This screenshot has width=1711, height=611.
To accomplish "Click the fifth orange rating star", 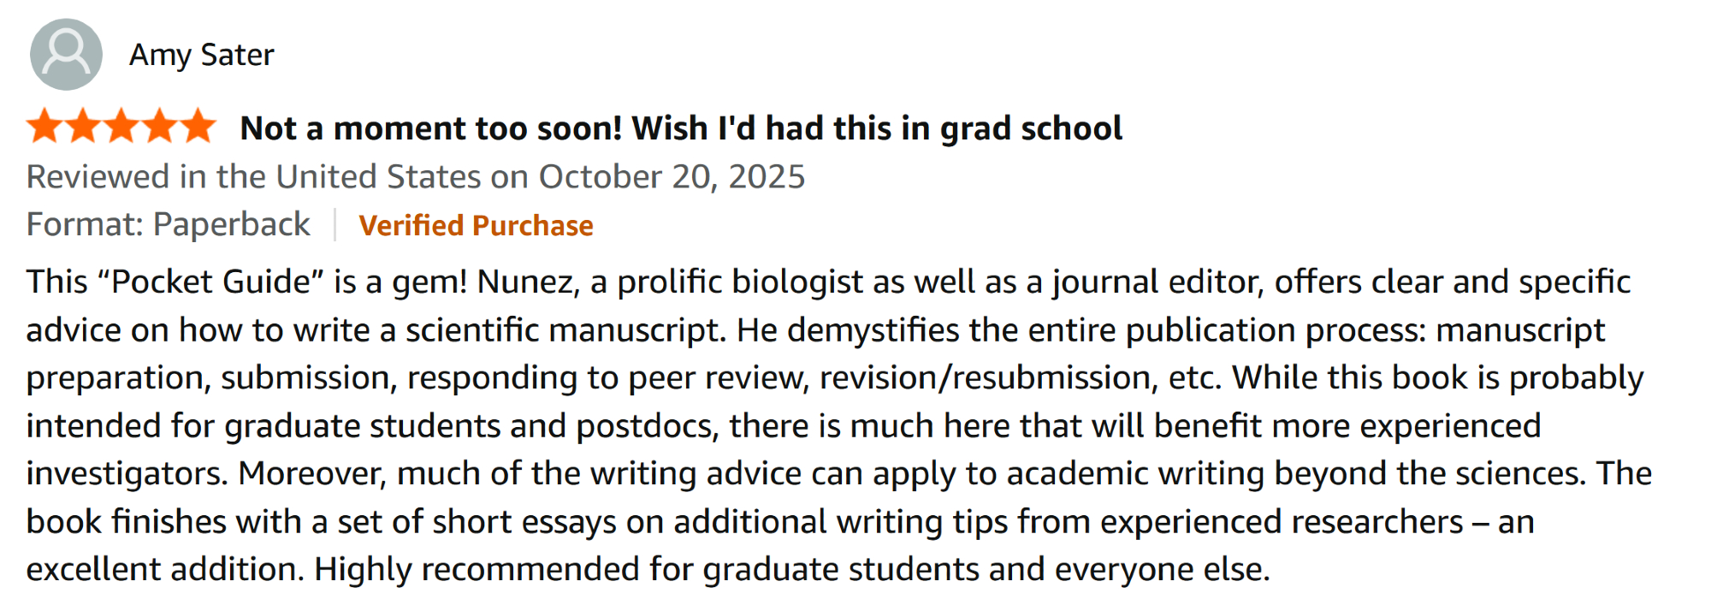I will pyautogui.click(x=198, y=127).
